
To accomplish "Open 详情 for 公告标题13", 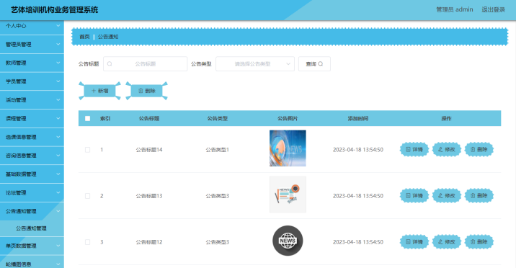I will tap(414, 196).
